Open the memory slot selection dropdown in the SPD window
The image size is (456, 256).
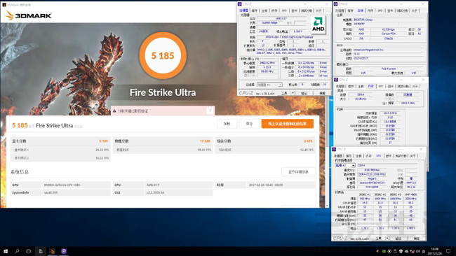click(345, 165)
